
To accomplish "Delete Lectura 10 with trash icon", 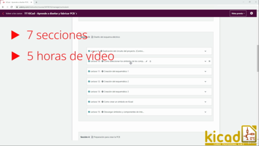I will tap(150, 61).
